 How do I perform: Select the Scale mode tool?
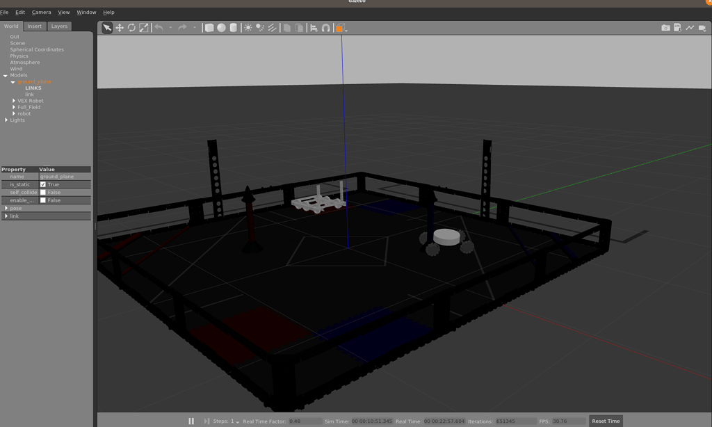(143, 28)
